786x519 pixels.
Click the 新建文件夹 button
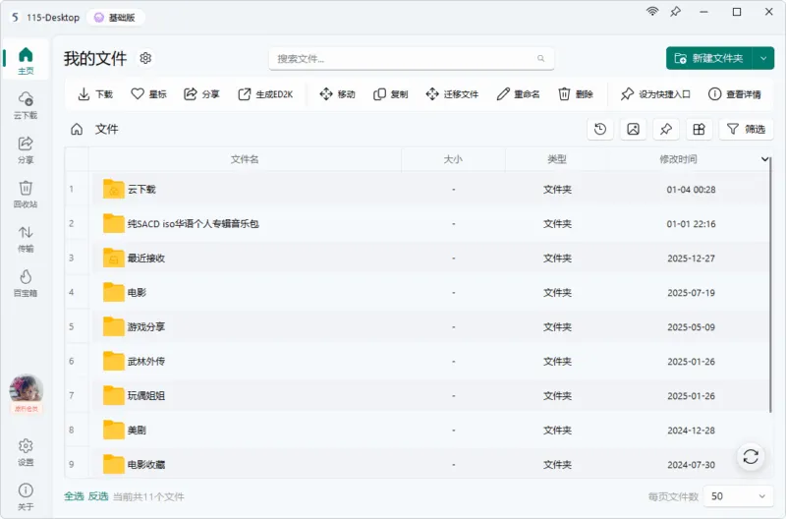[x=709, y=58]
